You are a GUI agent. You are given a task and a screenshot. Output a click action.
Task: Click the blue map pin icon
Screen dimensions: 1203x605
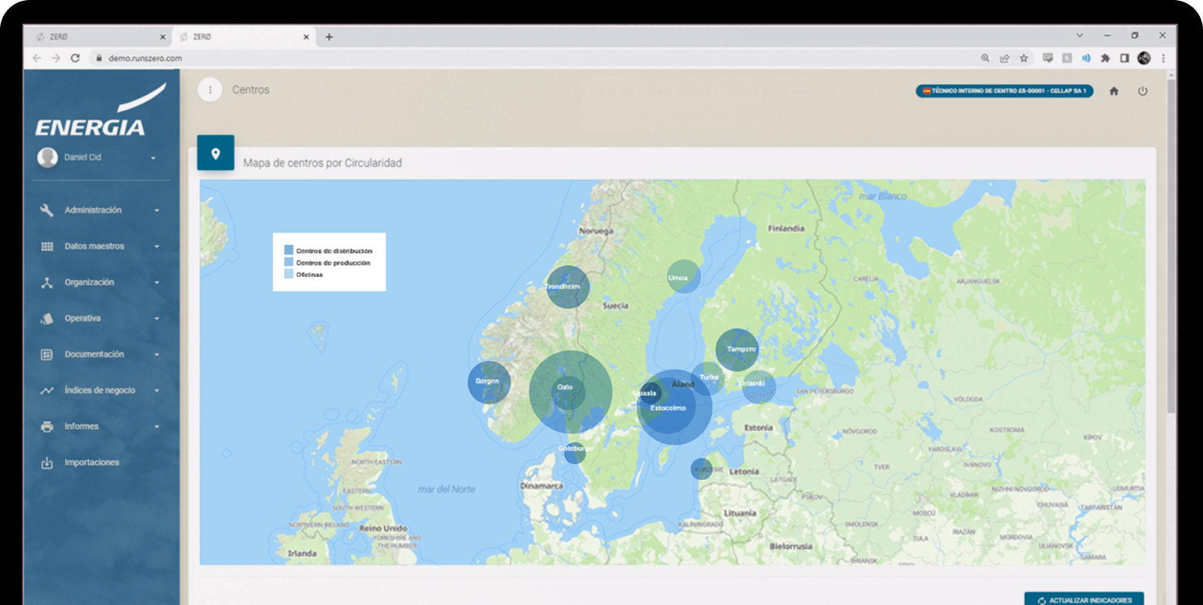(216, 153)
